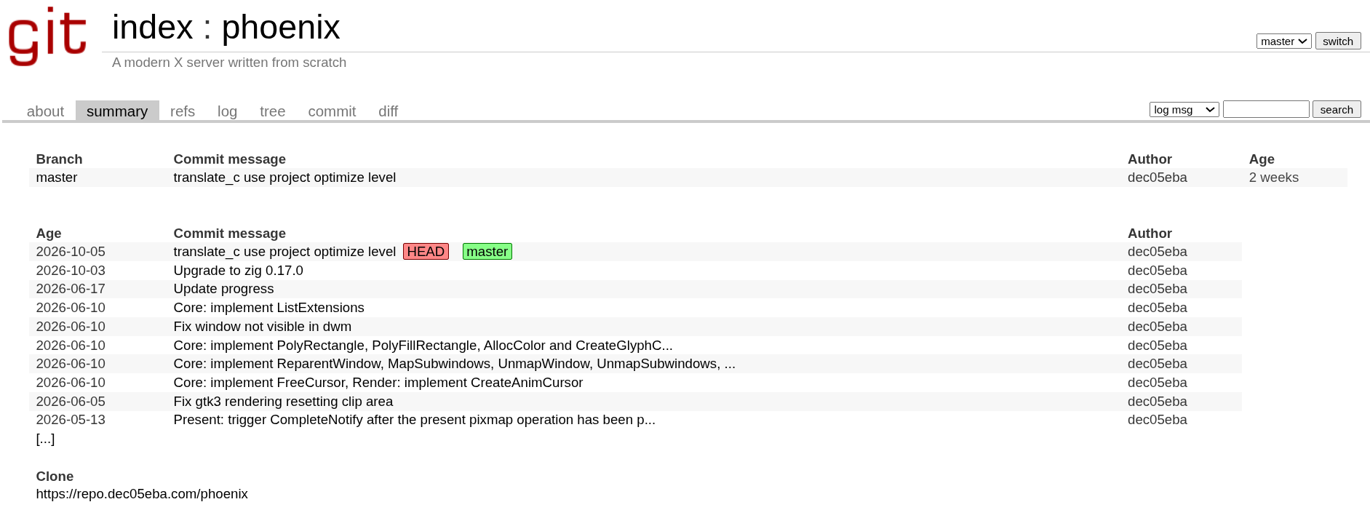Open the master branch dropdown
Screen dimensions: 1370x510
click(x=1283, y=41)
